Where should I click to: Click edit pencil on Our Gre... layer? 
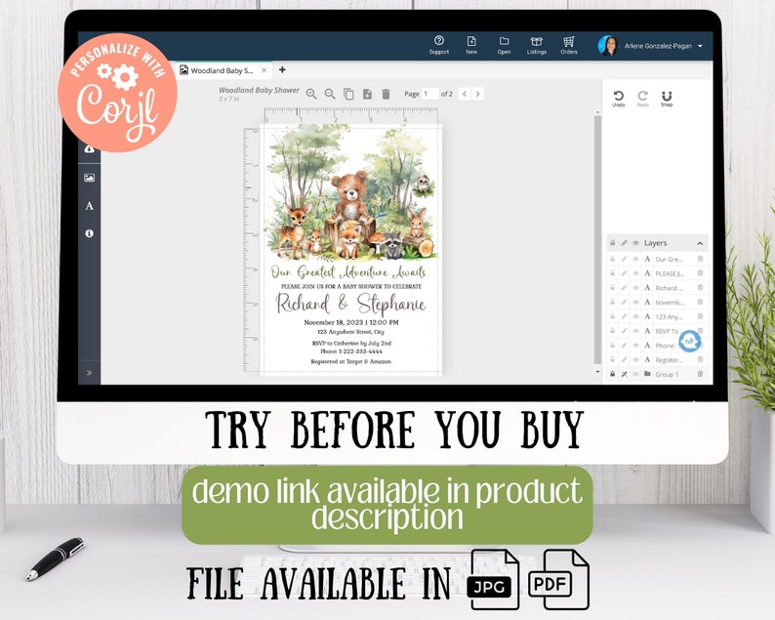tap(624, 259)
